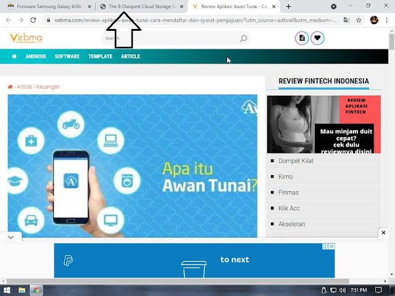
Task: Open File Explorer from taskbar
Action: [22, 290]
